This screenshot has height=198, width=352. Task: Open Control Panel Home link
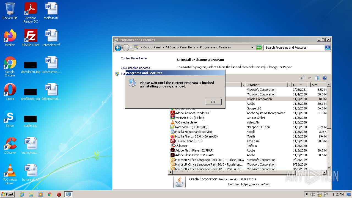(134, 58)
